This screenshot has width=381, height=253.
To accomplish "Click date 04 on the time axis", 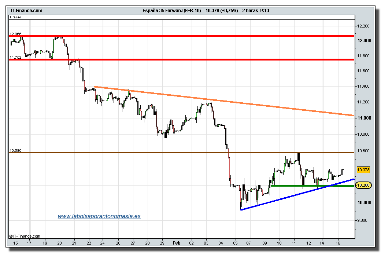I will point(221,243).
